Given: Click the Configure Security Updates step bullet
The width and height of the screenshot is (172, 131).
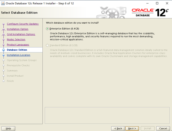Looking at the screenshot, I should (x=3, y=24).
